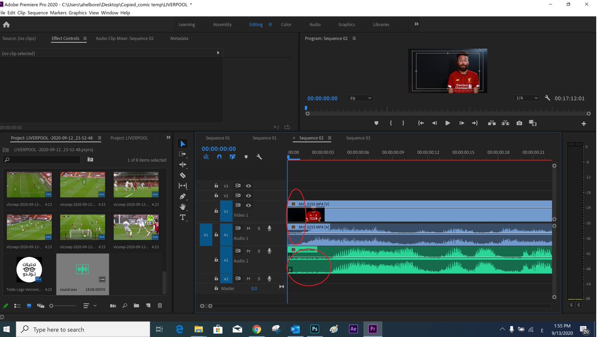Click Comparison View button
599x337 pixels.
533,123
